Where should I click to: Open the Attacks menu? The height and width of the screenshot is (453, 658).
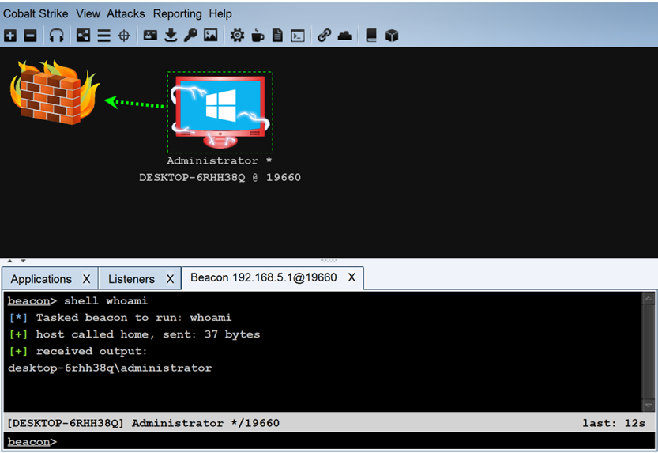126,14
